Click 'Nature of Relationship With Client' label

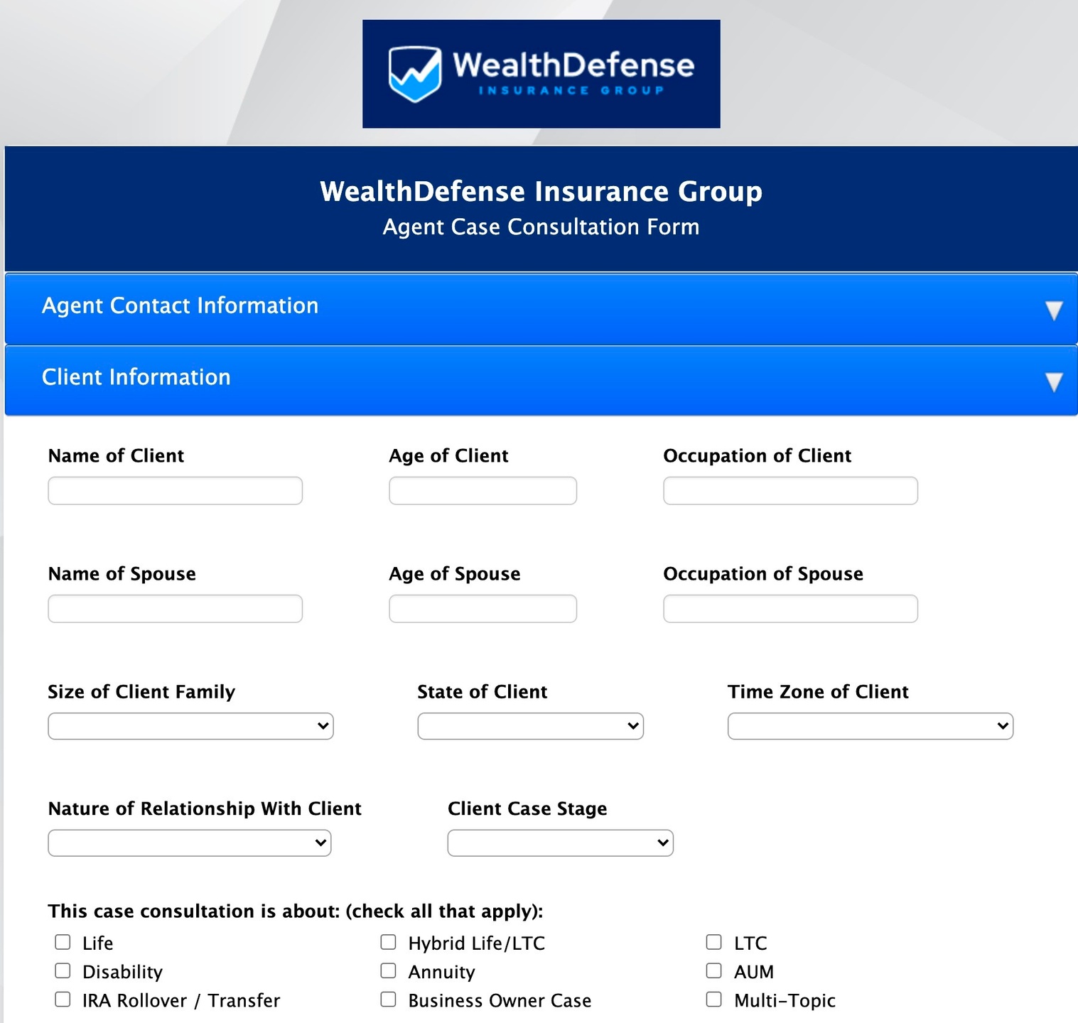click(205, 809)
